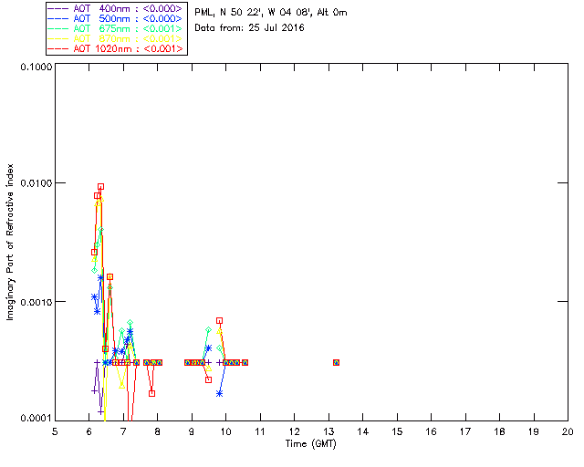Click the PML location title text
This screenshot has height=467, width=584.
click(271, 13)
